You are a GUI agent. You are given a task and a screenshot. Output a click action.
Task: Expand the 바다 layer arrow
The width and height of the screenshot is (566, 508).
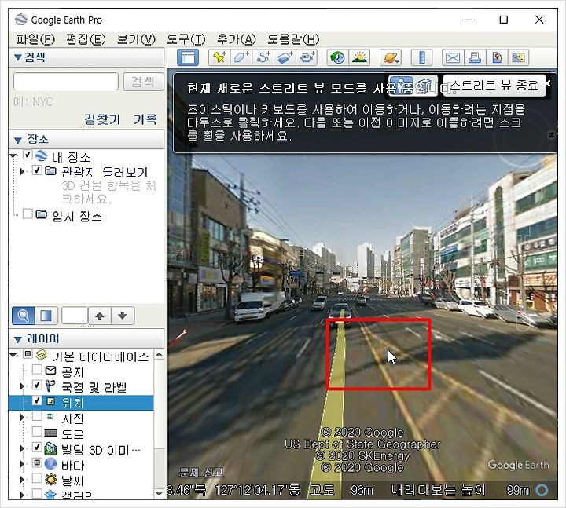pos(22,464)
